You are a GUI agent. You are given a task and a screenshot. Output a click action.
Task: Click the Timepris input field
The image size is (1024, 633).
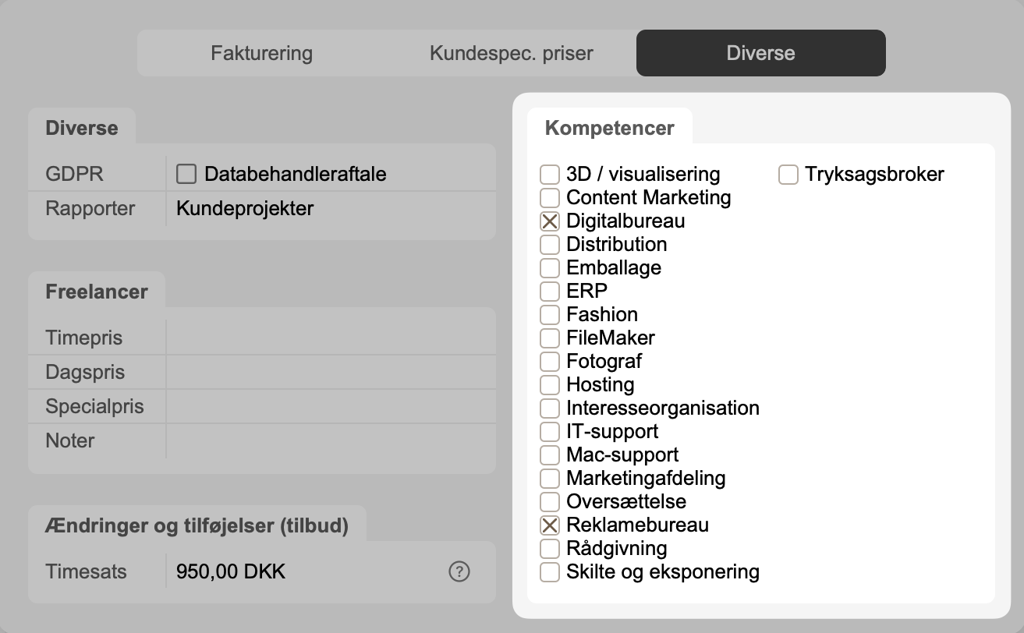[x=330, y=338]
